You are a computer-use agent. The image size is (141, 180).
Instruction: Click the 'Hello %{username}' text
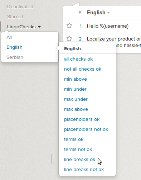coord(108,26)
